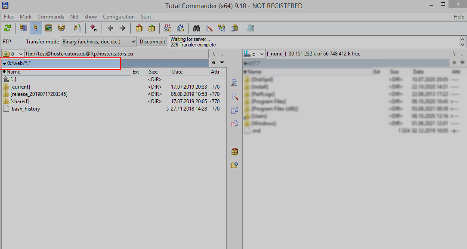The image size is (467, 249).
Task: Sort left panel by the Ext column
Action: [x=139, y=72]
